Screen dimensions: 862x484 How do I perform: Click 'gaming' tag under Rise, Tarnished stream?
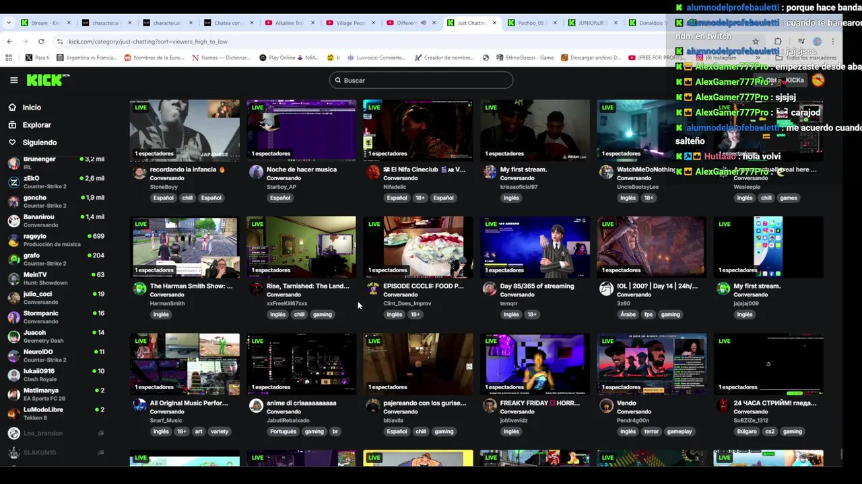point(322,315)
